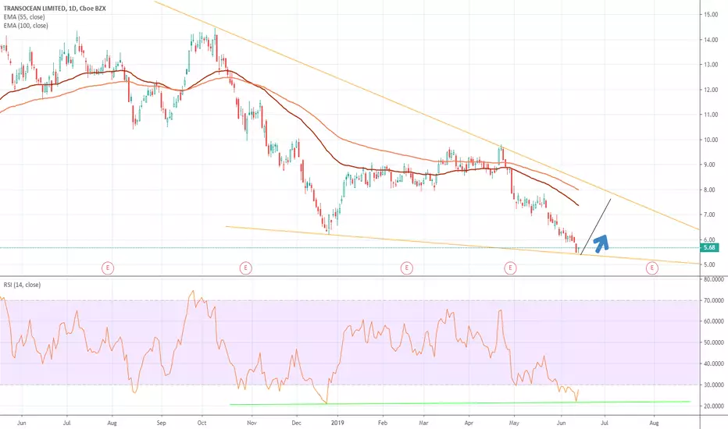Click the 40.0000 RSI axis label
The width and height of the screenshot is (728, 429).
(714, 363)
